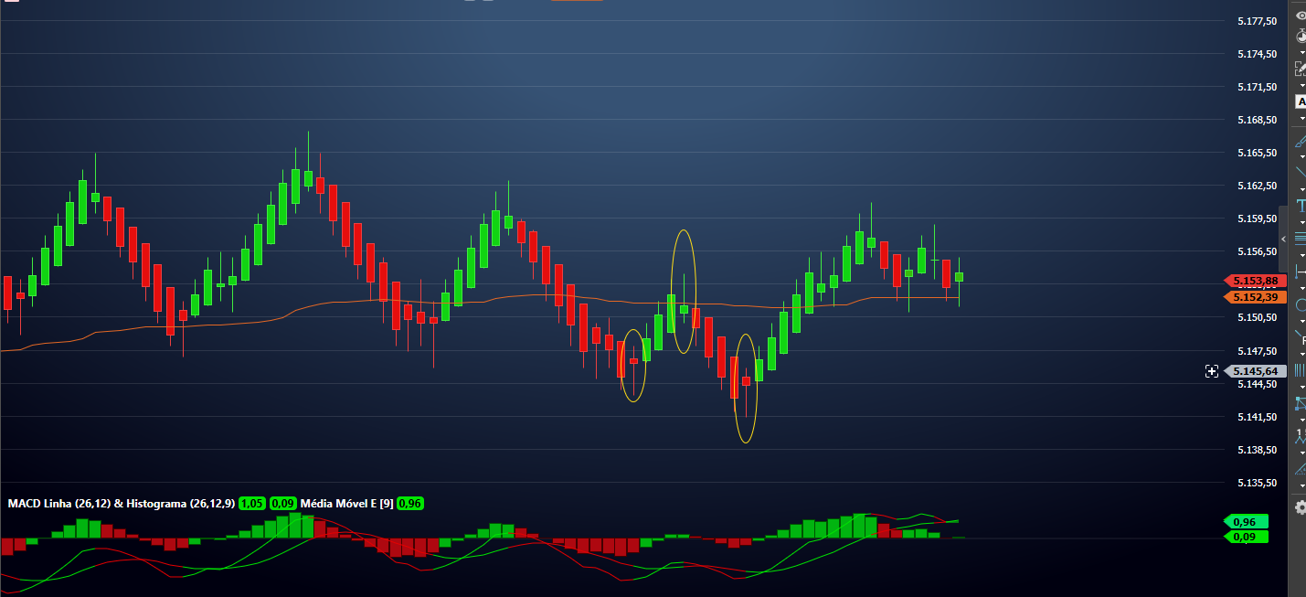Click the orange moving average tag 5.152,39
Image resolution: width=1306 pixels, height=597 pixels.
(1255, 297)
